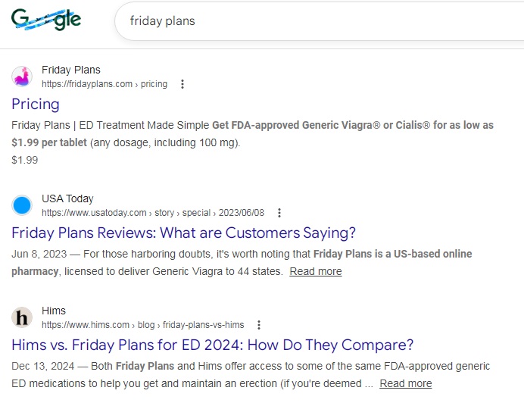The width and height of the screenshot is (524, 403).
Task: Open "Hims vs. Friday Plans for ED 2024" result
Action: pyautogui.click(x=213, y=345)
